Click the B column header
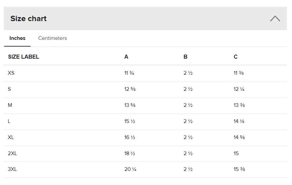 186,57
